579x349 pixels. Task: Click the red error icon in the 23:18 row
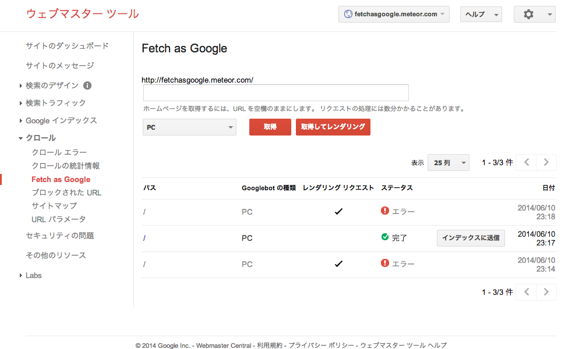point(385,211)
